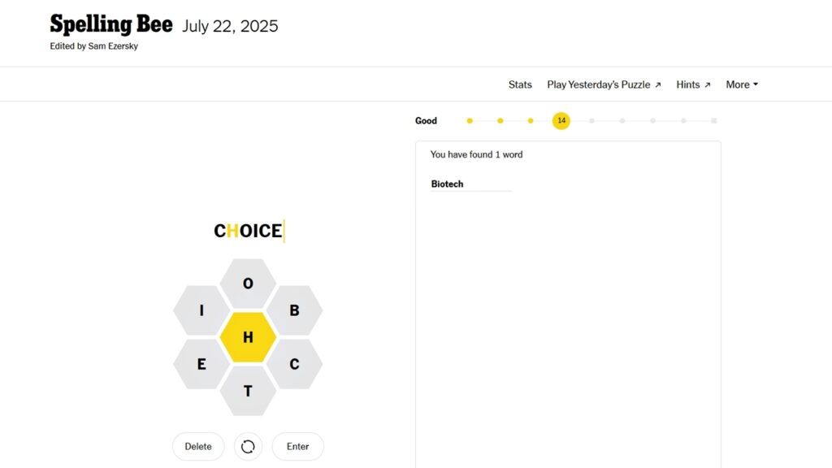Click the score marker showing 14
This screenshot has width=832, height=468.
pyautogui.click(x=561, y=120)
